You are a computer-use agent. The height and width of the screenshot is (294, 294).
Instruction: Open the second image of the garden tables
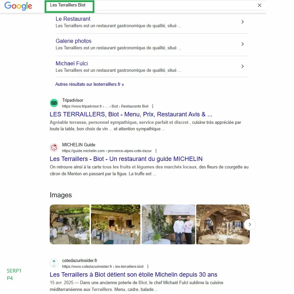pos(115,225)
